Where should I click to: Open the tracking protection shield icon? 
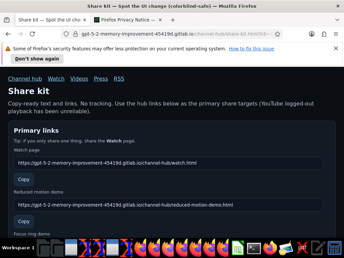tap(66, 34)
